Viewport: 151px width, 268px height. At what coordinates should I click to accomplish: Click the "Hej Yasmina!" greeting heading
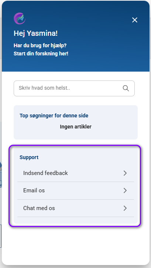click(35, 33)
